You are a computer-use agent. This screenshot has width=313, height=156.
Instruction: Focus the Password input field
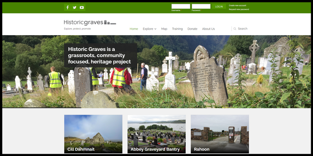coord(201,6)
